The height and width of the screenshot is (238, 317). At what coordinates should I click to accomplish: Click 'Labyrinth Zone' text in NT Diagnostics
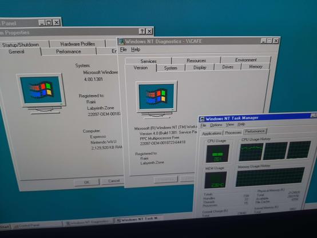(x=152, y=162)
